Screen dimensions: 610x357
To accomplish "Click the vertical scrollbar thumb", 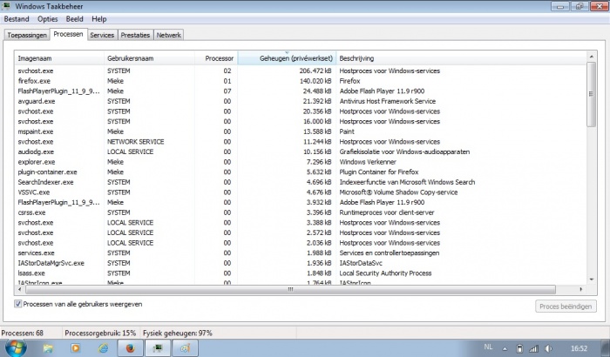I will 592,94.
